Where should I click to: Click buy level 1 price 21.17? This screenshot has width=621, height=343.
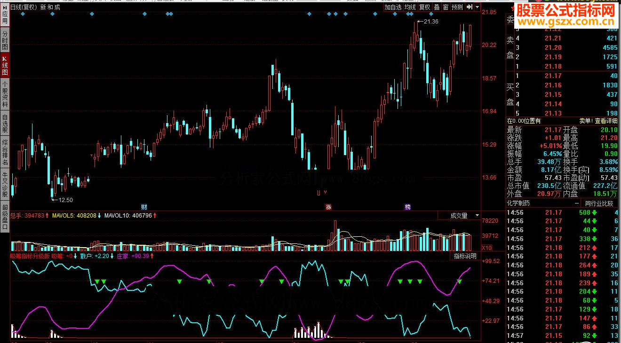(x=553, y=76)
